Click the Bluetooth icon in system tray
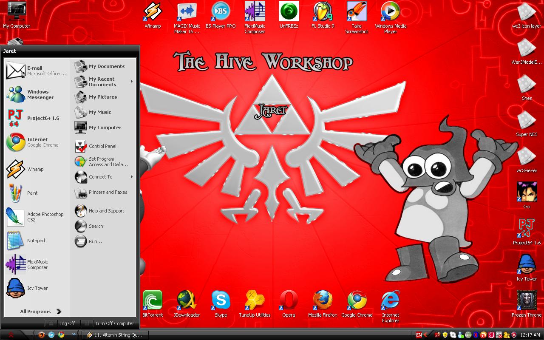Image resolution: width=544 pixels, height=340 pixels. (476, 335)
